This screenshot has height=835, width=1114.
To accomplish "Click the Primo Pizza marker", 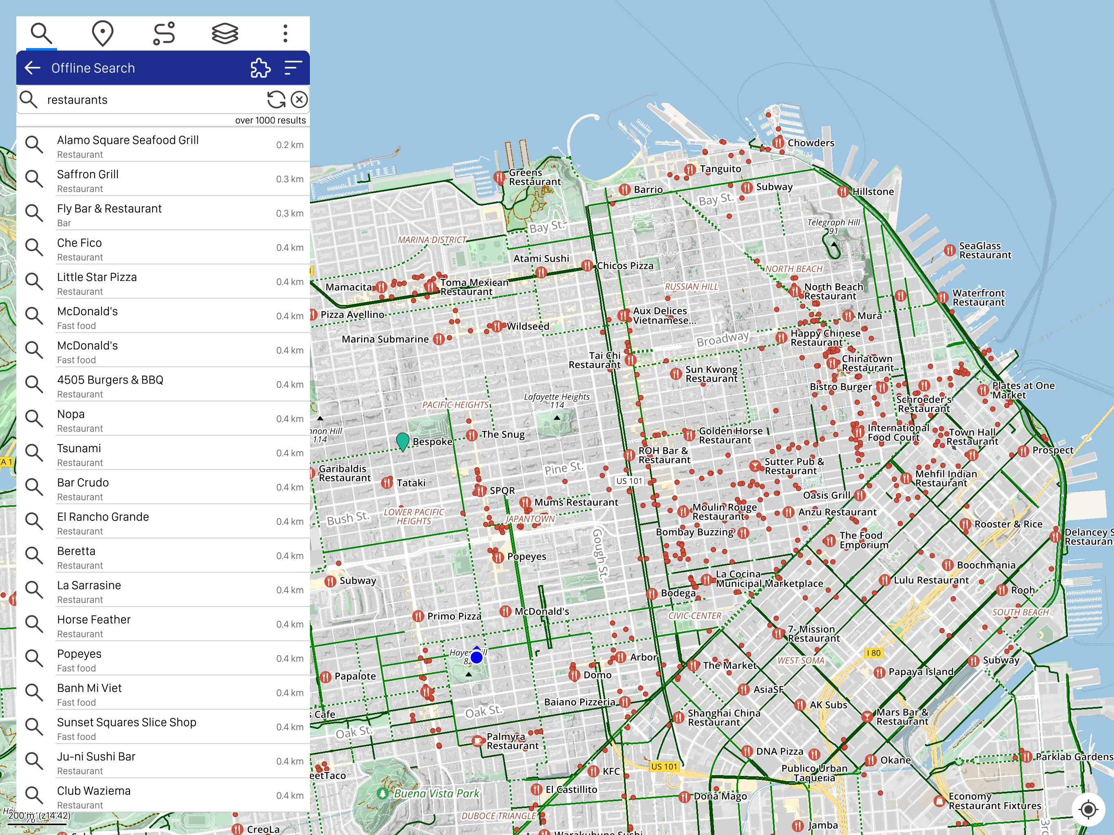I will pos(418,616).
